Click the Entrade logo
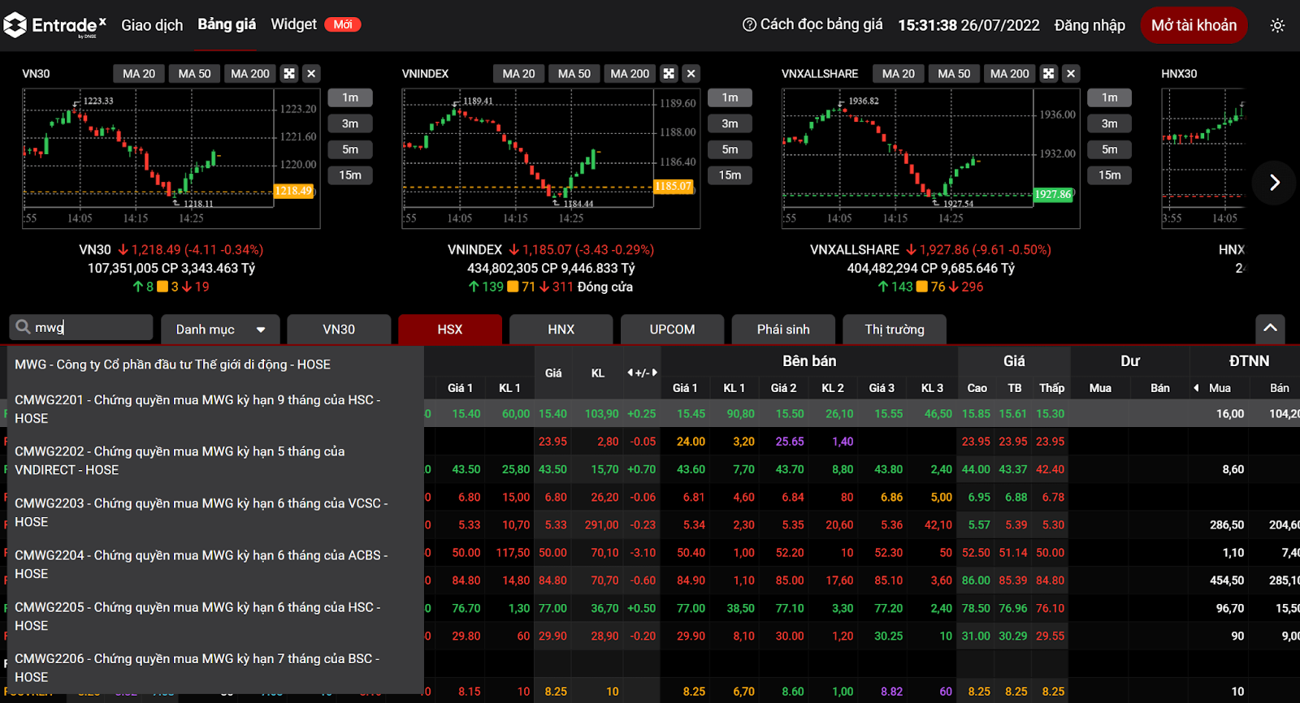 coord(55,25)
